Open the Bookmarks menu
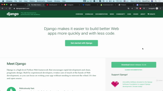 pyautogui.click(x=41, y=1)
